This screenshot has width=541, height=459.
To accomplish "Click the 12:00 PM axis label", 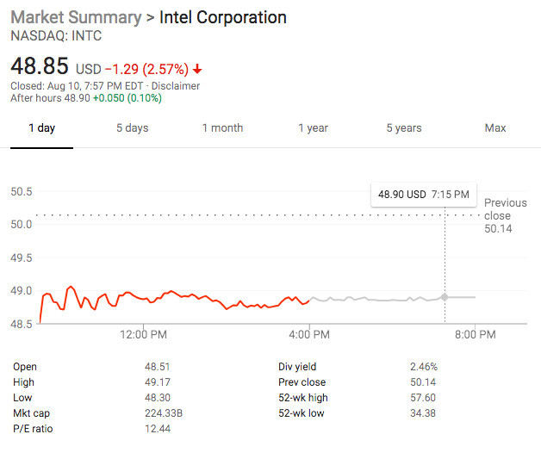I will pyautogui.click(x=143, y=334).
